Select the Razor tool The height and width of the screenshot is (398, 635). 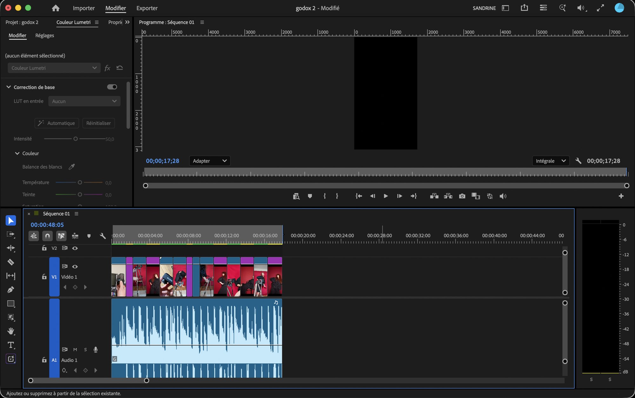point(11,262)
